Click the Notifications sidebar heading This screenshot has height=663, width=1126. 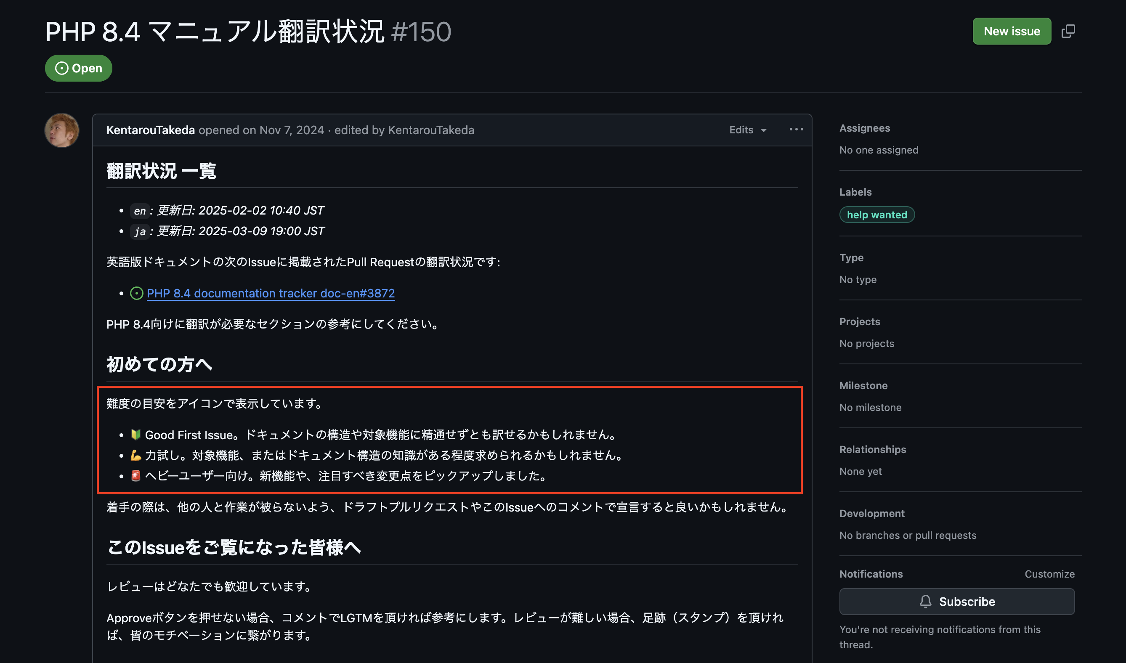click(871, 574)
